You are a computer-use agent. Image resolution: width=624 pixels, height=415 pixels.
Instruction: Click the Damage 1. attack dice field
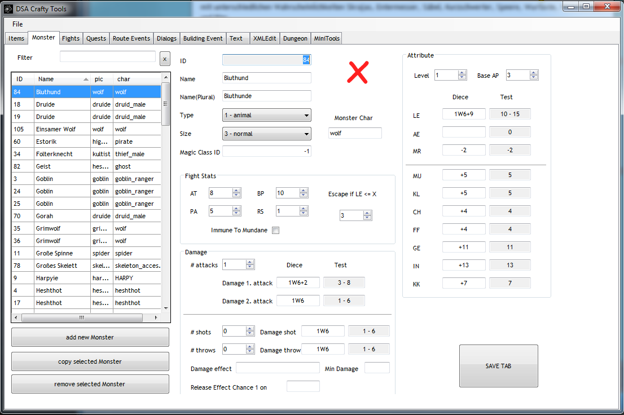(298, 282)
